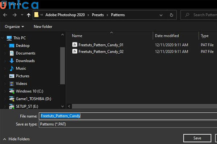Create a New folder

(x=43, y=26)
